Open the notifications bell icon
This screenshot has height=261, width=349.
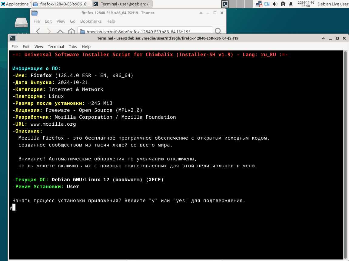[291, 4]
